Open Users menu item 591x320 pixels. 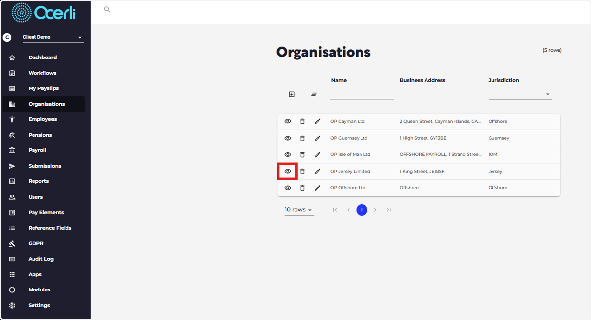[x=43, y=197]
